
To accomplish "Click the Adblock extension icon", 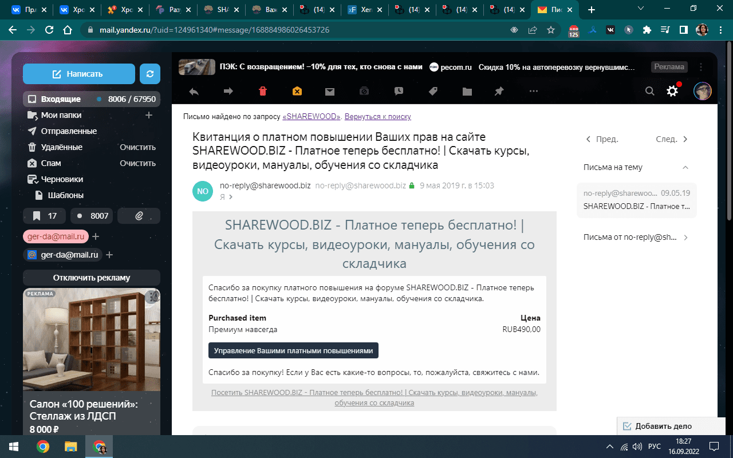I will click(x=574, y=30).
